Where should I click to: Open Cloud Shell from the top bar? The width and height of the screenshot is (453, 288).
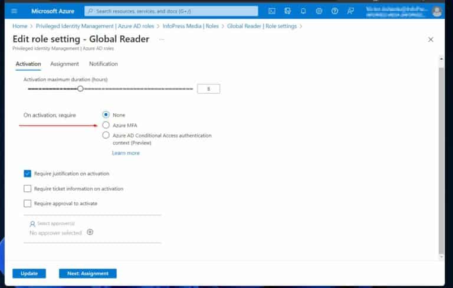click(x=272, y=11)
